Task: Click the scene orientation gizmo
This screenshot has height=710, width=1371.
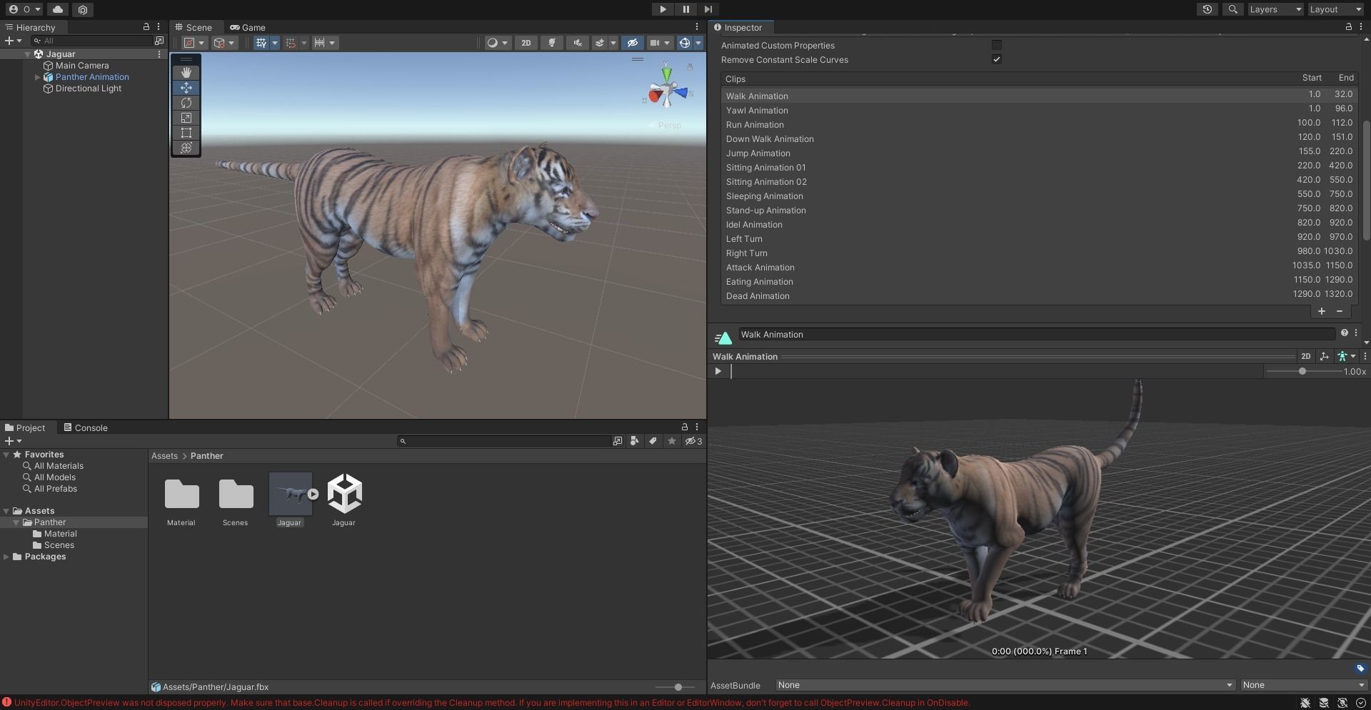Action: click(667, 90)
